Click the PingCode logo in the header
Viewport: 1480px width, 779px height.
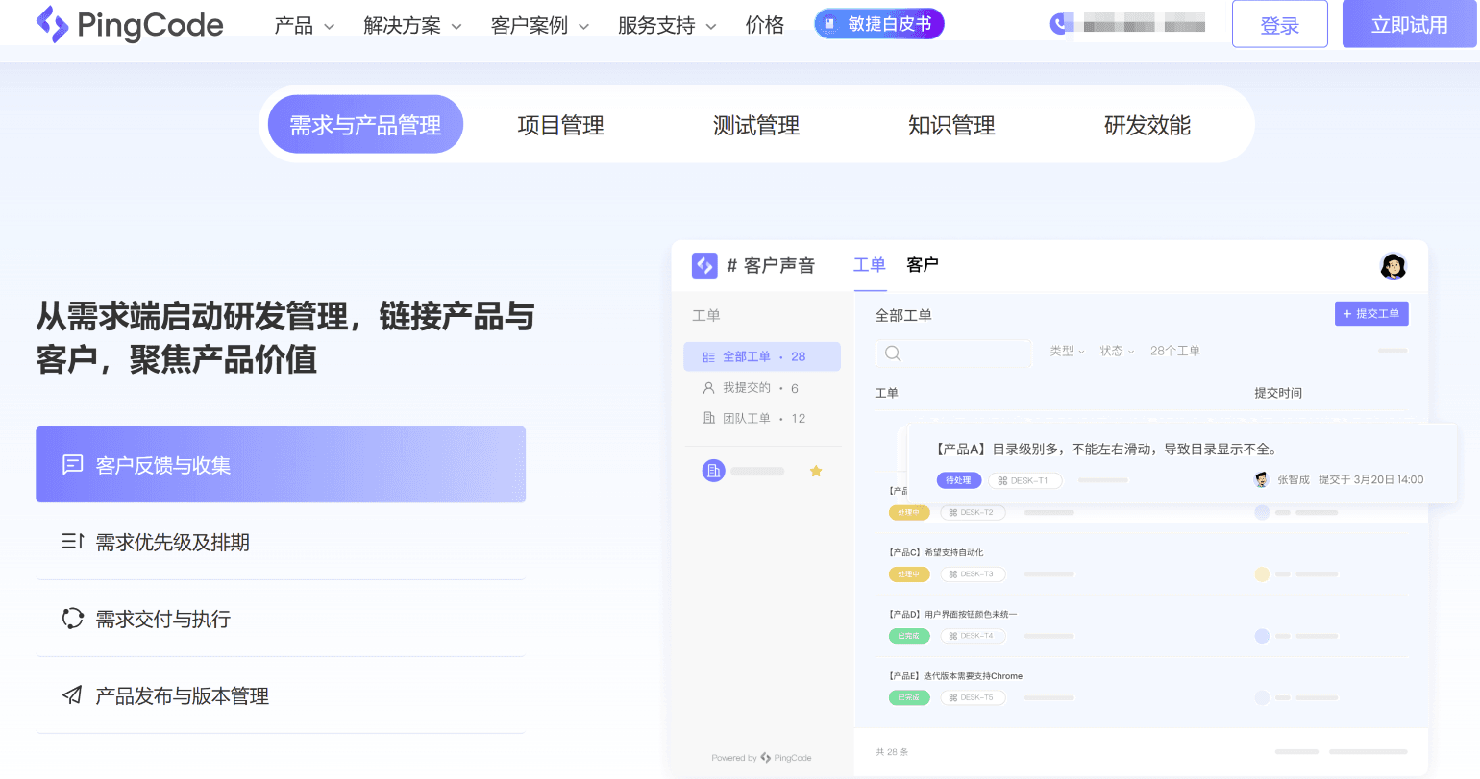130,25
